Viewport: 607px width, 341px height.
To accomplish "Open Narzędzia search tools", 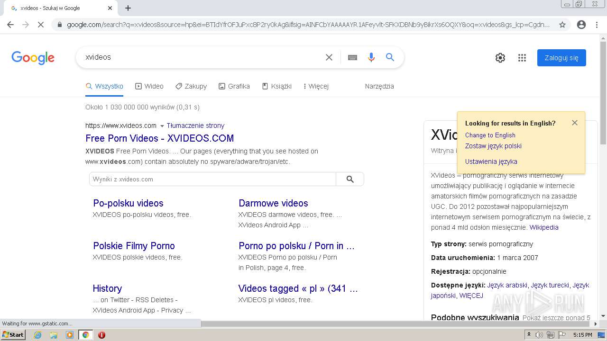I will (379, 86).
